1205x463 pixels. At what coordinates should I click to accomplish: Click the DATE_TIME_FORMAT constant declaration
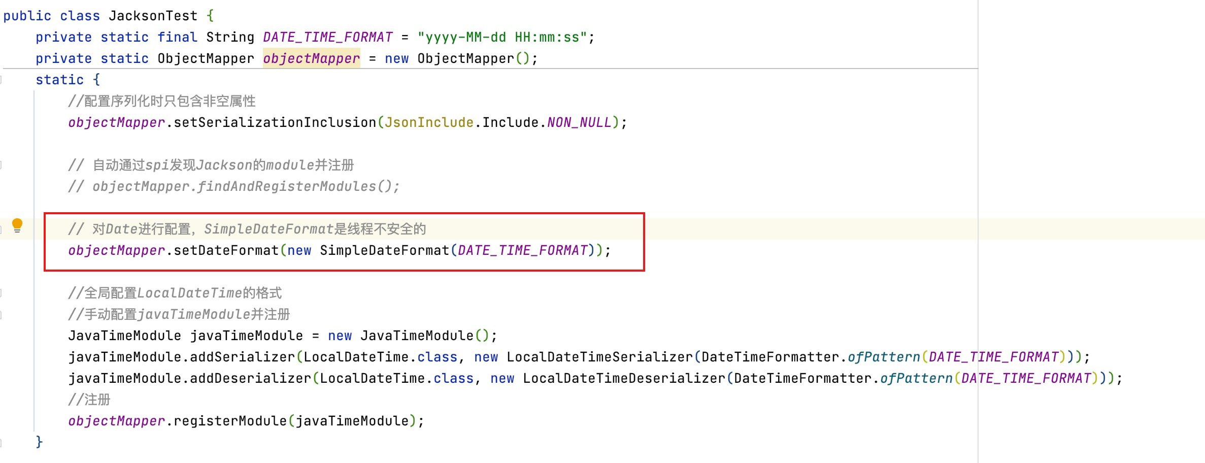(327, 37)
